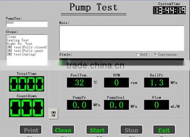Enable the Self checkbox
The image size is (190, 137).
(x=138, y=54)
